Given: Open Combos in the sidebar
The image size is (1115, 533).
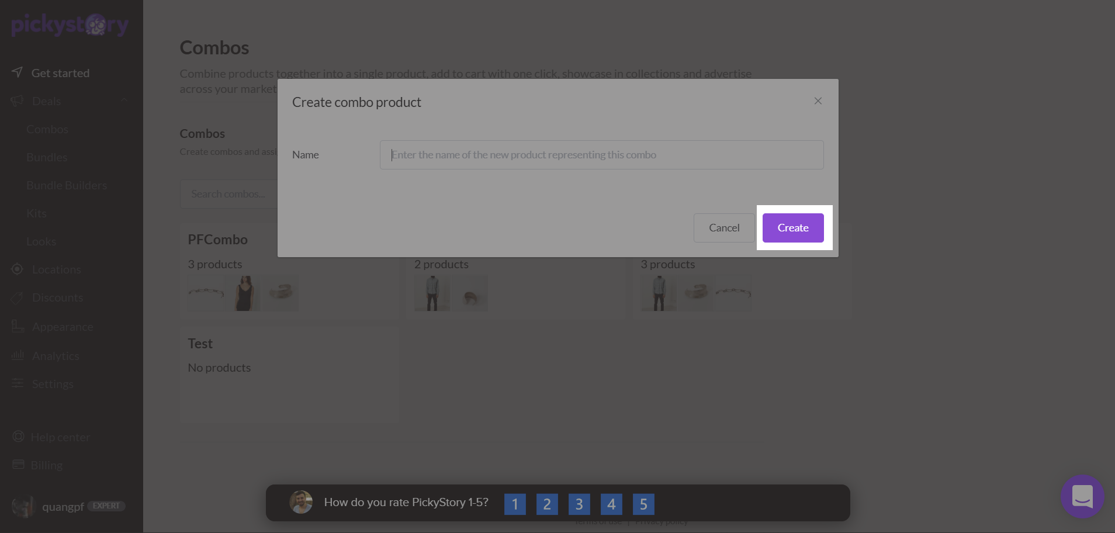Looking at the screenshot, I should 47,129.
